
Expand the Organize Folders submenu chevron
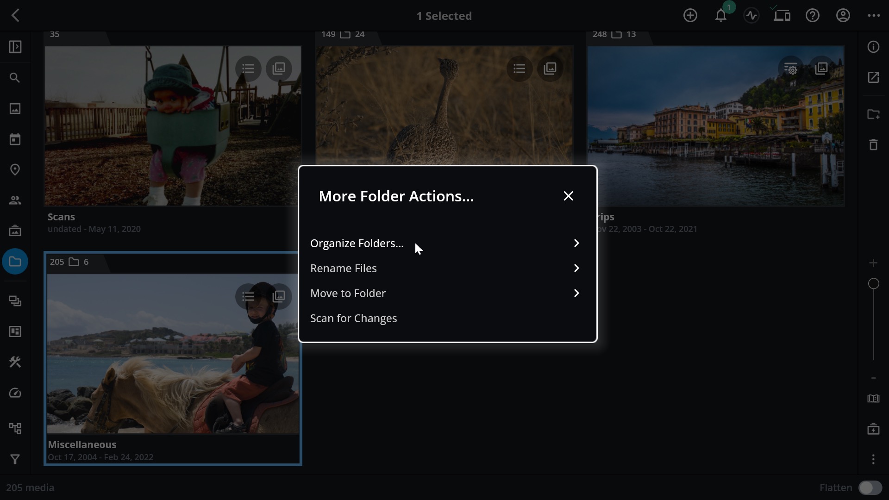pyautogui.click(x=576, y=244)
